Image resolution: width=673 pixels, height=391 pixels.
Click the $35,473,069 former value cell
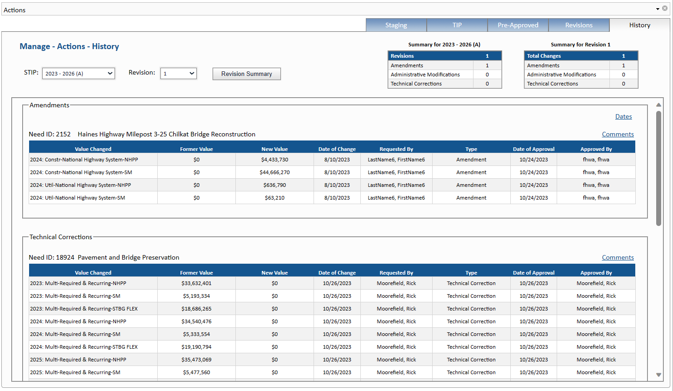pos(196,360)
